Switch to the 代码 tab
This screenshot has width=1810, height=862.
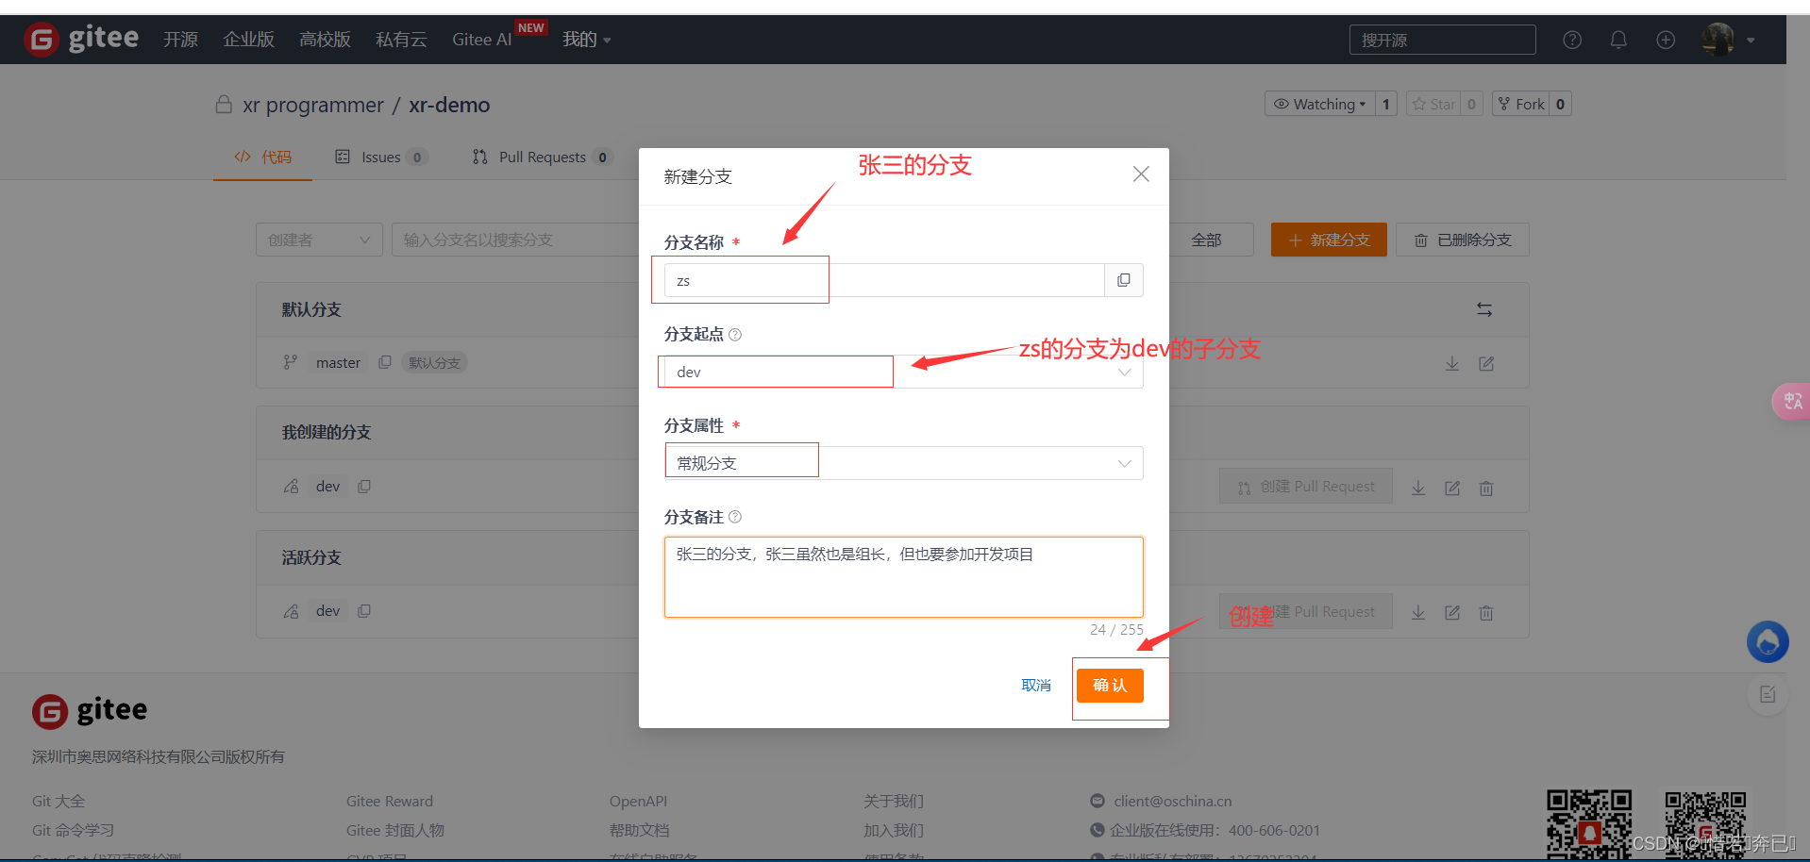pos(263,157)
